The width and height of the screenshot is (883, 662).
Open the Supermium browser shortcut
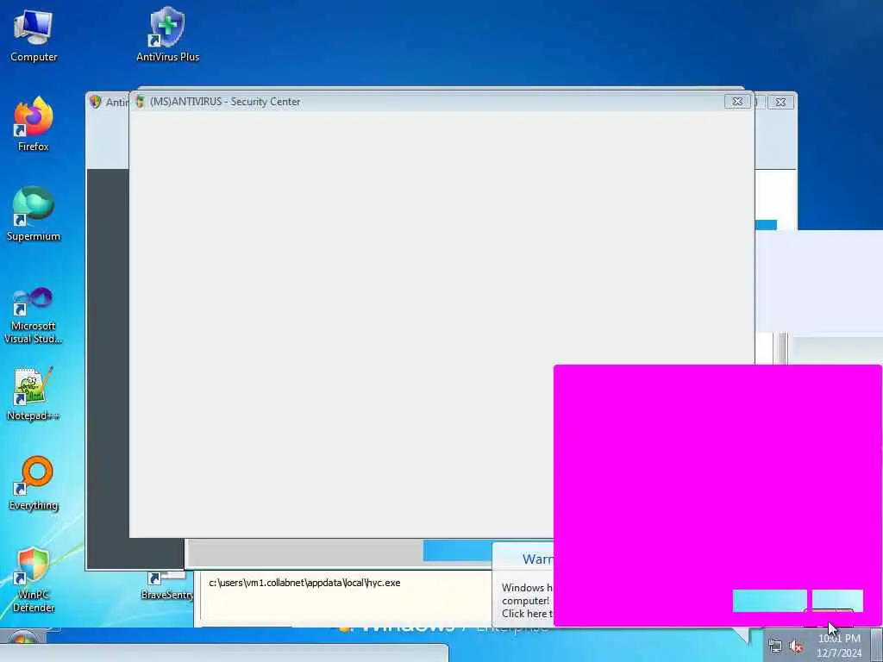(x=34, y=214)
